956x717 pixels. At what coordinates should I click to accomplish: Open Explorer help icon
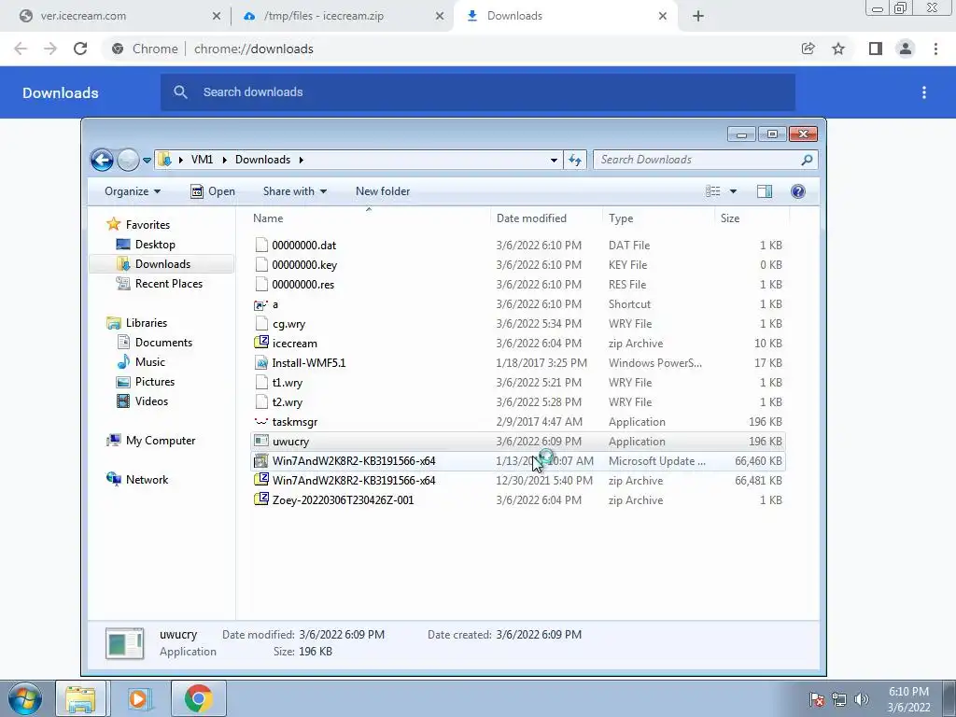797,191
